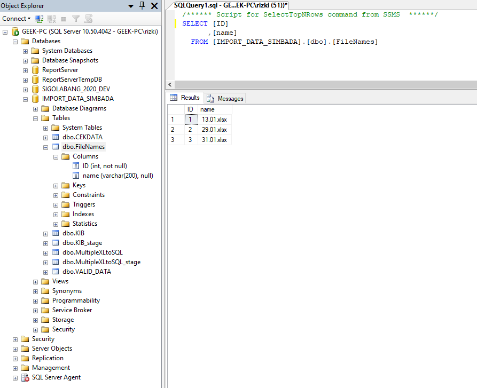This screenshot has width=477, height=388.
Task: Close the Object Explorer panel
Action: tap(154, 6)
